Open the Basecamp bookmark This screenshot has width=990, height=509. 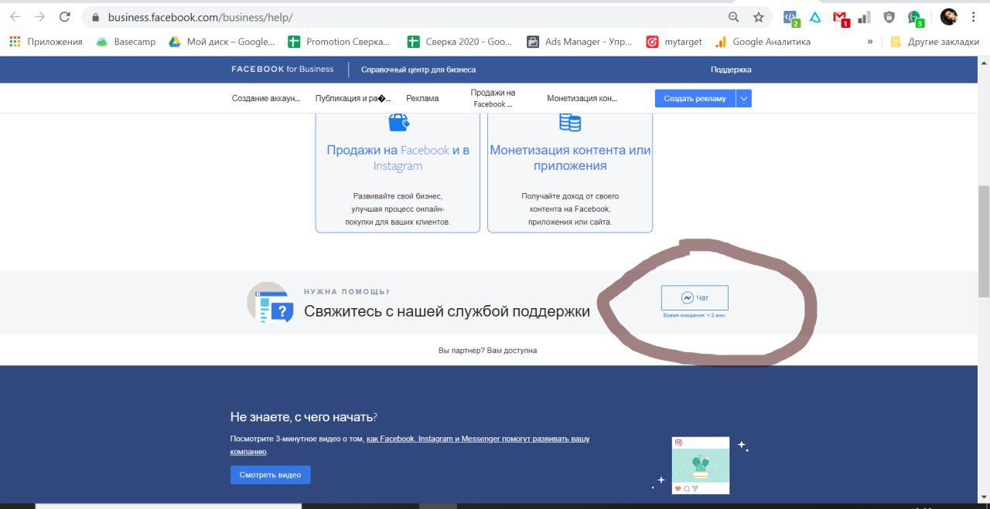(x=126, y=42)
